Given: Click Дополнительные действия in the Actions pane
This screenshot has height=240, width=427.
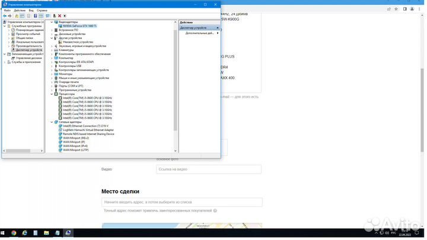Looking at the screenshot, I should pyautogui.click(x=199, y=33).
